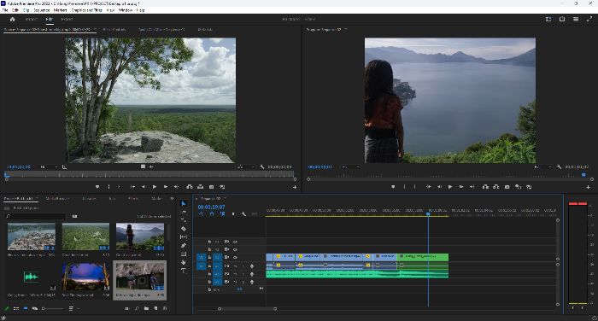This screenshot has width=598, height=321.
Task: Open Program monitor playback resolution dropdown
Action: pyautogui.click(x=542, y=167)
